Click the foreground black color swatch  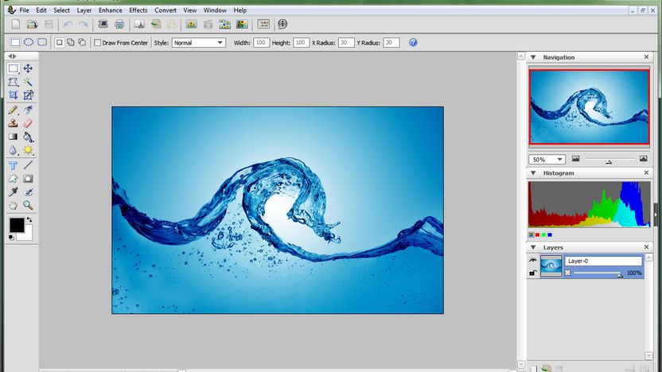[17, 225]
